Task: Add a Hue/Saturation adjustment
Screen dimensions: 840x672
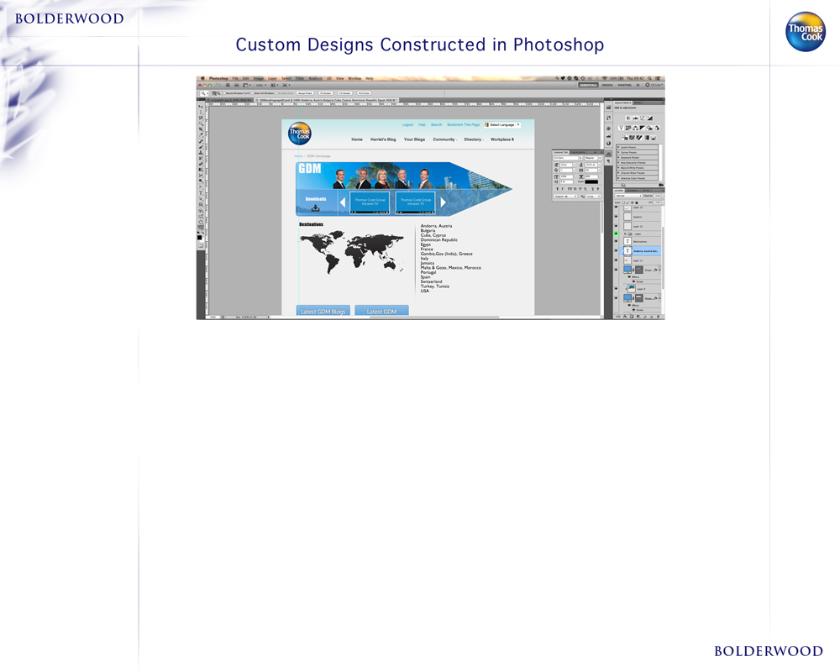Action: (x=628, y=128)
